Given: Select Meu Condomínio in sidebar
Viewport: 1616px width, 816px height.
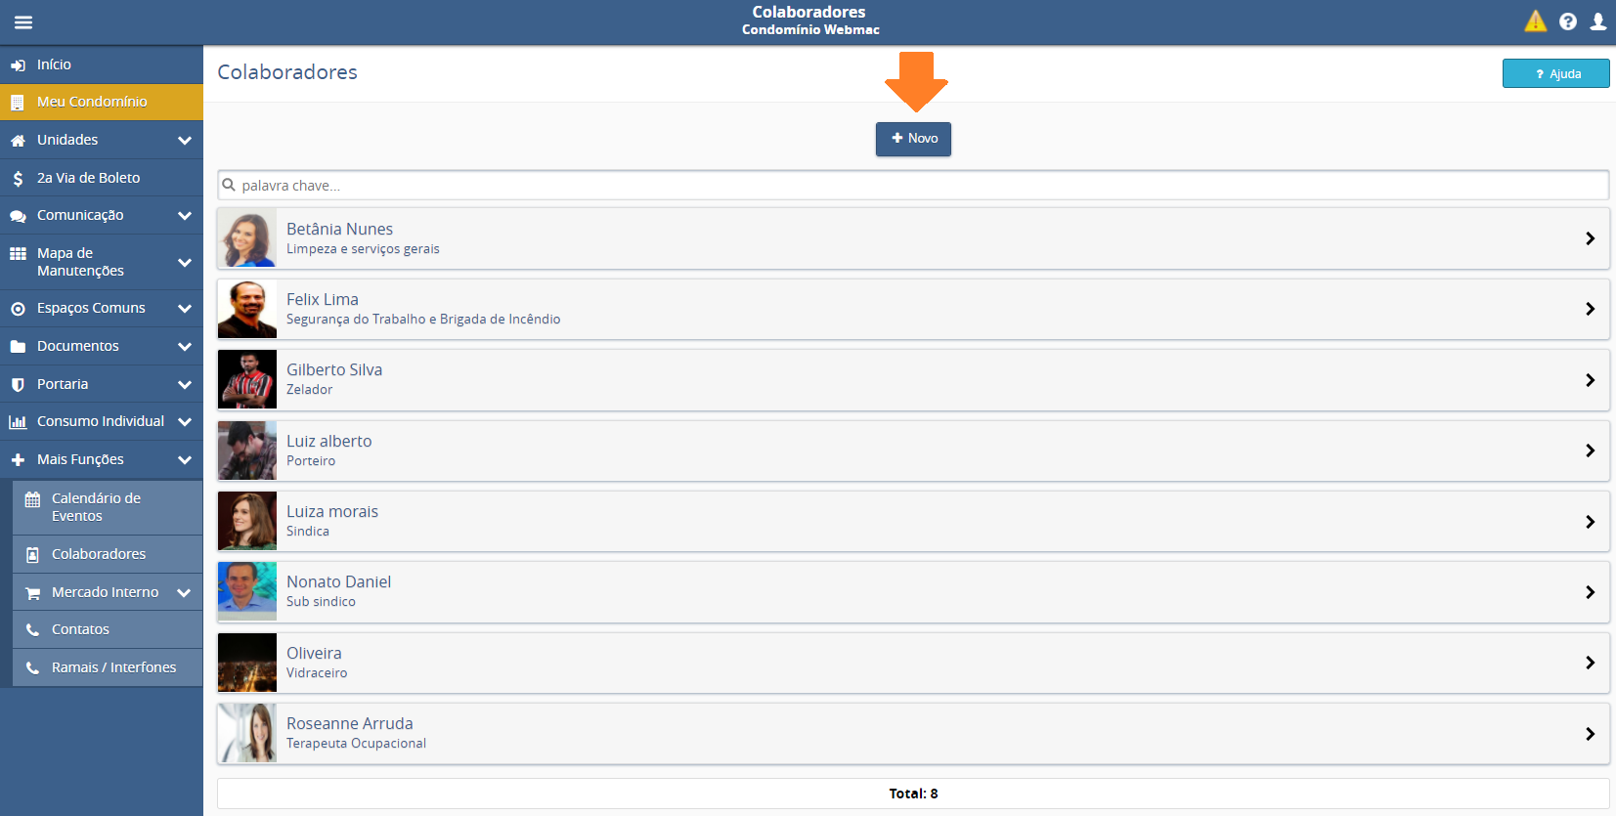Looking at the screenshot, I should pos(92,102).
